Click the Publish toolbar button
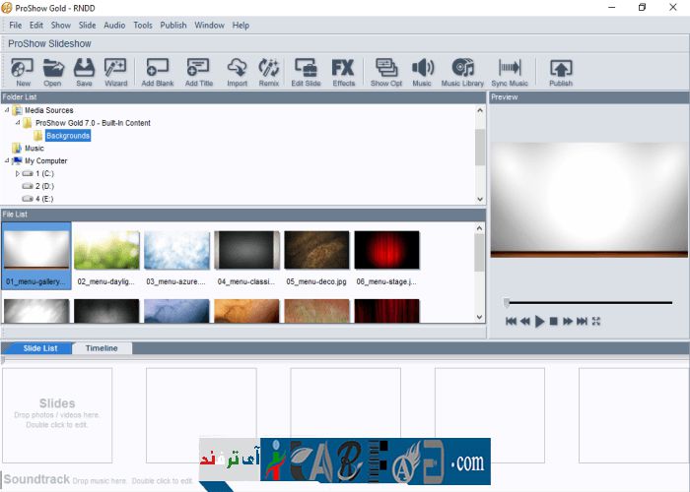The width and height of the screenshot is (690, 492). 560,72
